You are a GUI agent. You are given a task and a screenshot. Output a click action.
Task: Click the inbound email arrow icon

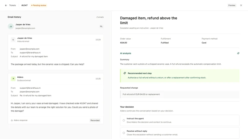pyautogui.click(x=13, y=40)
